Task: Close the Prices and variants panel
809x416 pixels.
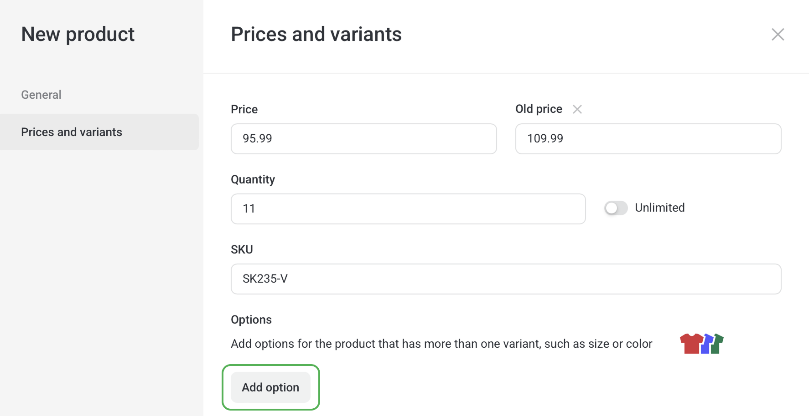Action: pyautogui.click(x=778, y=35)
